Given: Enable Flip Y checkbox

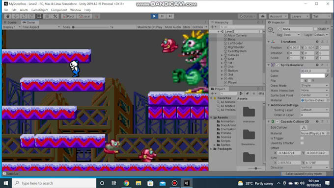Looking at the screenshot, I should point(309,81).
